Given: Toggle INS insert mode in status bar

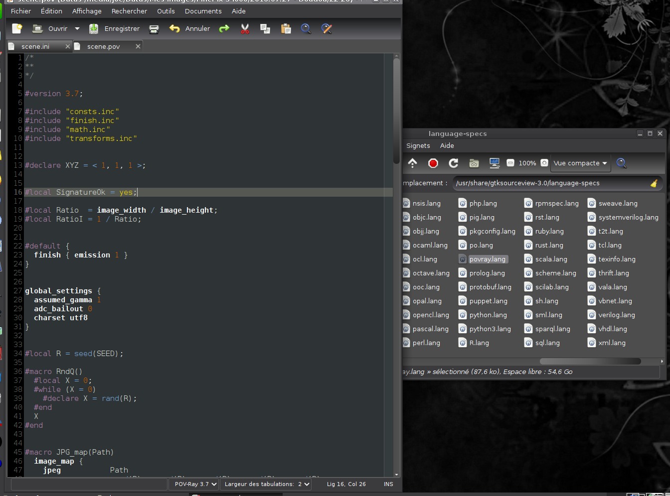Looking at the screenshot, I should (x=388, y=484).
